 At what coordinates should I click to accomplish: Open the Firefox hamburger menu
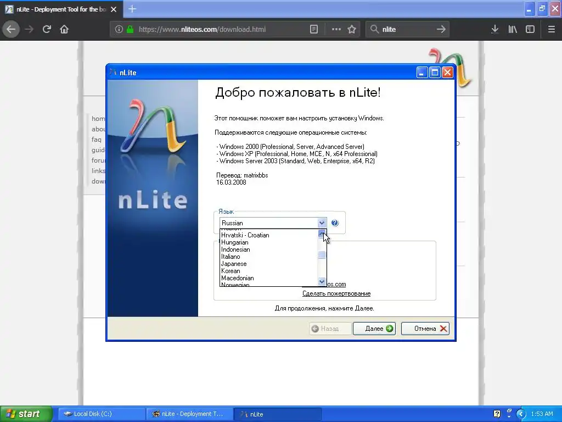coord(551,30)
